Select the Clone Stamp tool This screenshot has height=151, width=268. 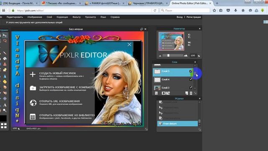tap(5, 64)
